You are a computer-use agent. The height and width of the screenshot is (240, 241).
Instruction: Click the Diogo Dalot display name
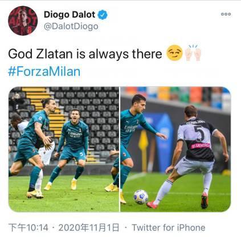pos(70,15)
